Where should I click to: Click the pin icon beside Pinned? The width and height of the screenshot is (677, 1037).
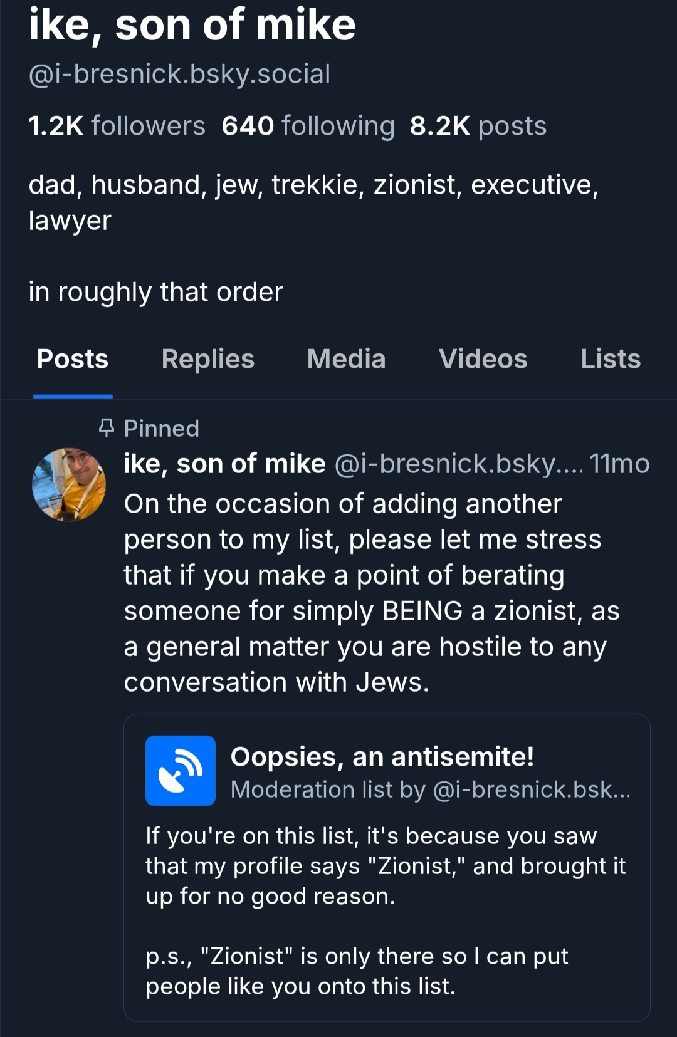coord(107,428)
